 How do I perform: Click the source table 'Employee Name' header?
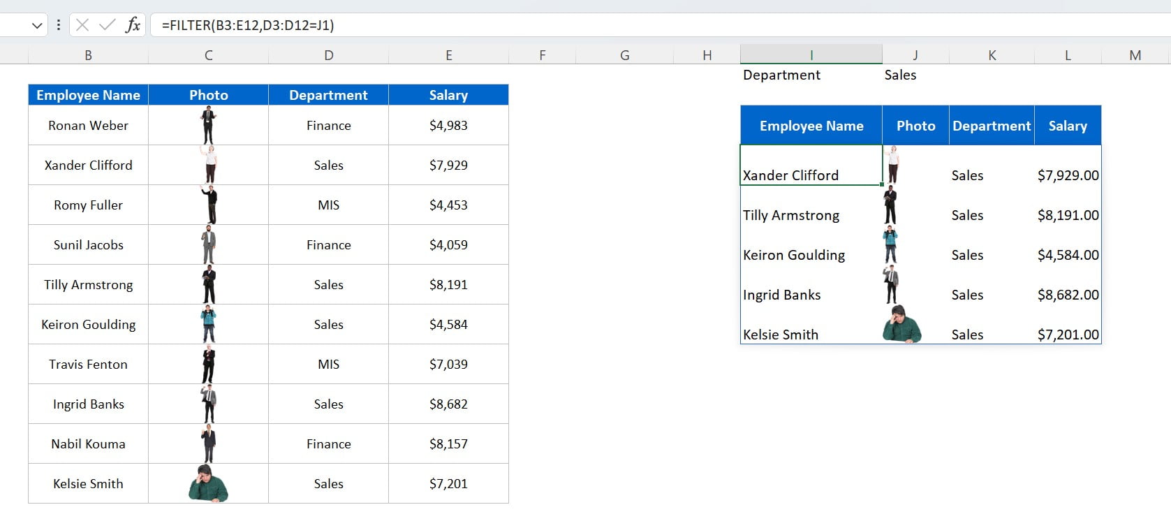(88, 95)
